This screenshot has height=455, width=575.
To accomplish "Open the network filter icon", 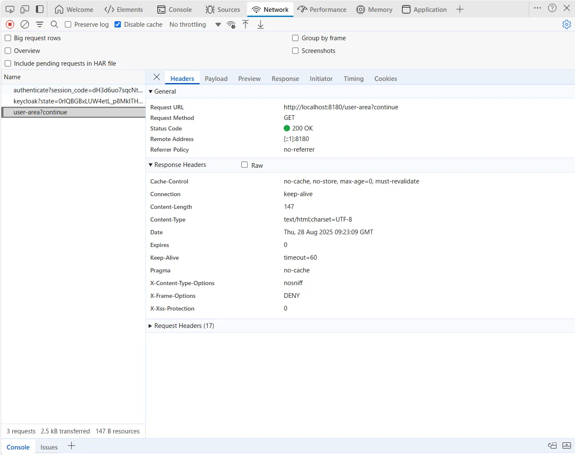I will 39,25.
